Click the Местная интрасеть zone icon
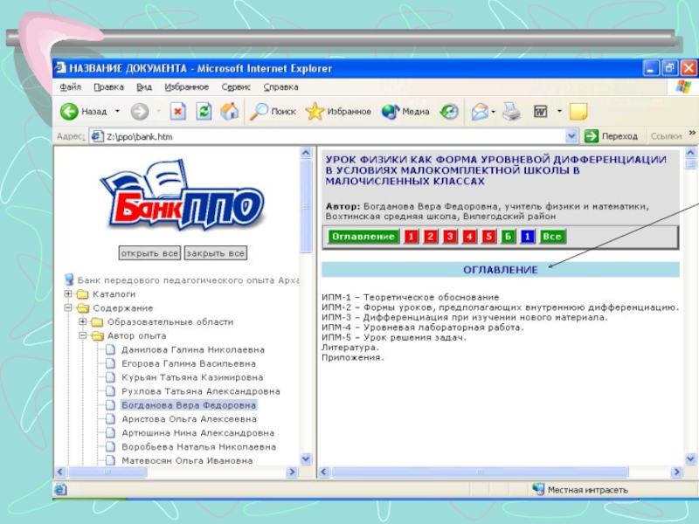The image size is (699, 524). coord(538,489)
